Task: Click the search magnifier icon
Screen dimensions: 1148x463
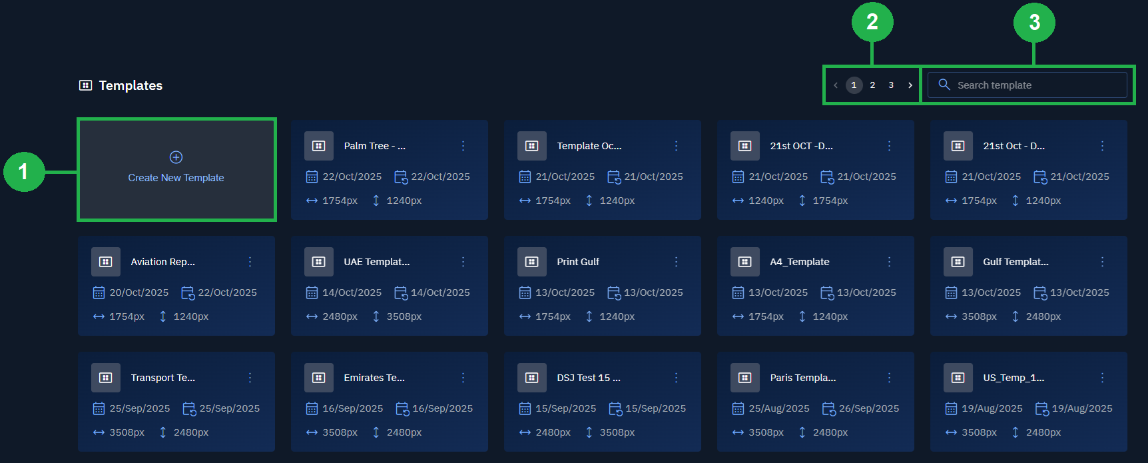Action: click(x=944, y=85)
